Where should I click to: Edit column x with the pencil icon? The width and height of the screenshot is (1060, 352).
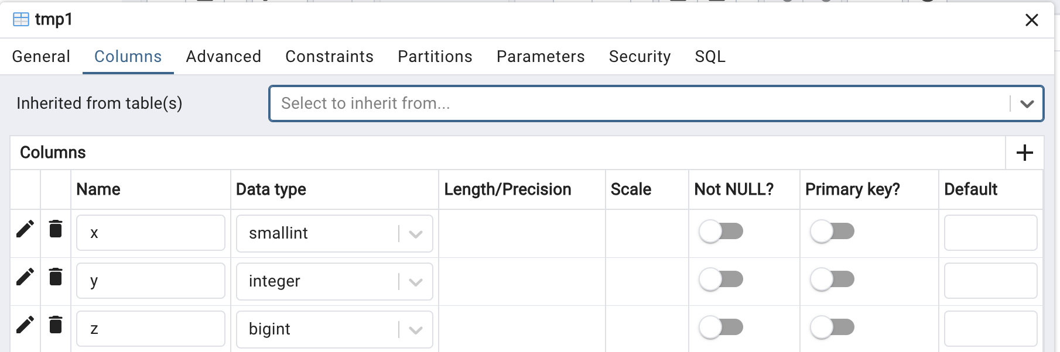coord(25,229)
